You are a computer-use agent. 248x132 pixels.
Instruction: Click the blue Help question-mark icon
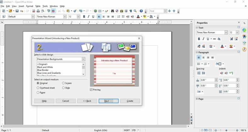(141, 11)
